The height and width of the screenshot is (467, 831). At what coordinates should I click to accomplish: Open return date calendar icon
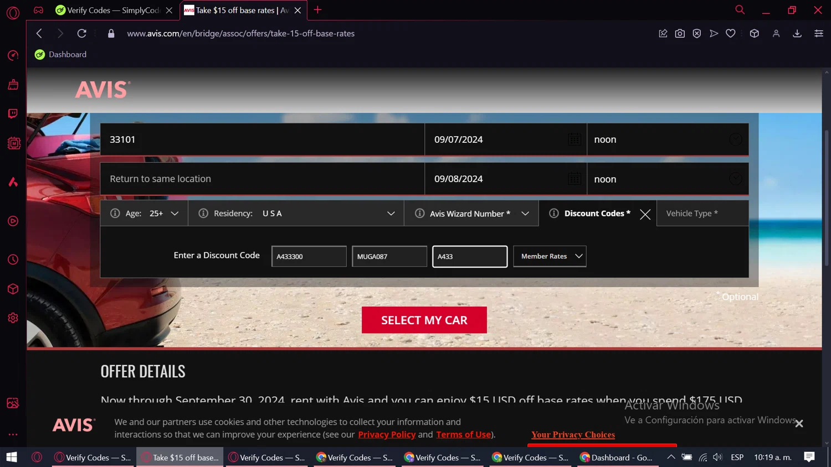click(574, 179)
